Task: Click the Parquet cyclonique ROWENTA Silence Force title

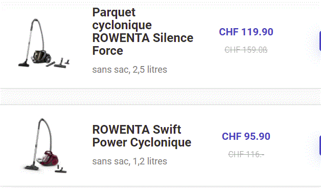Action: click(x=143, y=31)
